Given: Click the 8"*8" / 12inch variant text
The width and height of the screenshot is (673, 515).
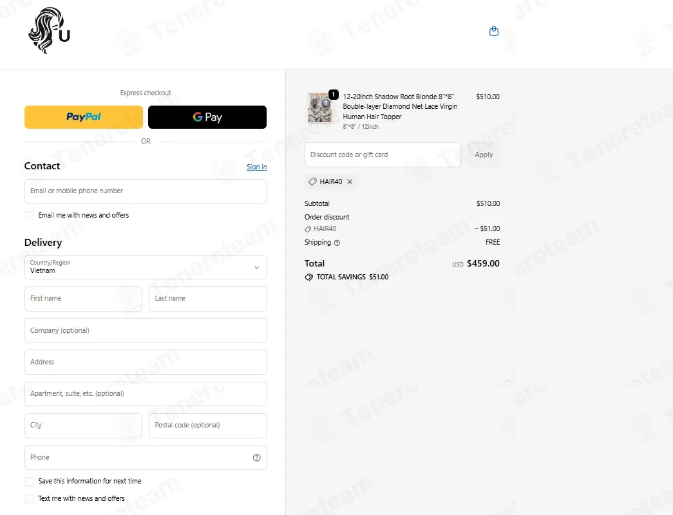Looking at the screenshot, I should (x=361, y=127).
